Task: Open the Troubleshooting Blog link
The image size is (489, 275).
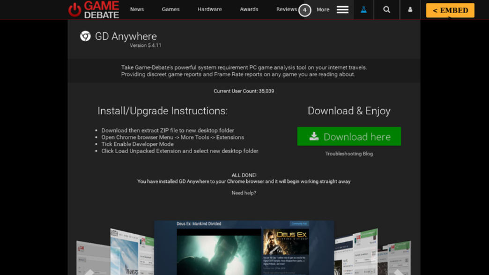Action: click(349, 154)
